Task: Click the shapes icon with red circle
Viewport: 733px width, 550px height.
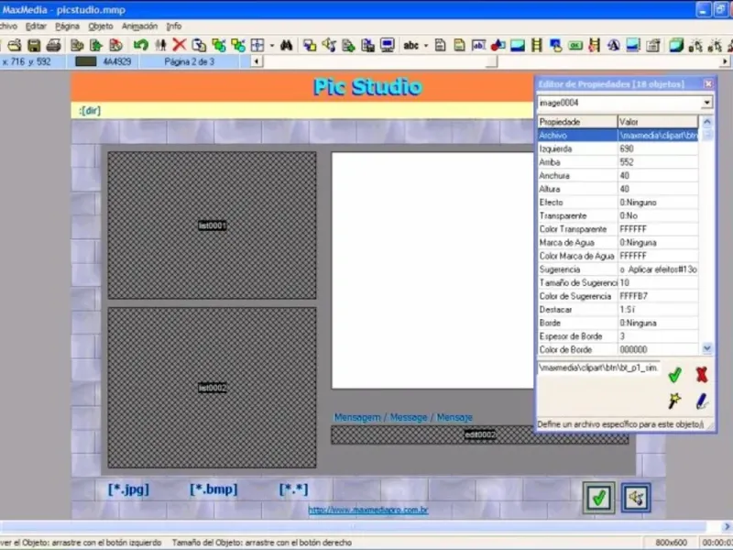Action: pyautogui.click(x=498, y=45)
